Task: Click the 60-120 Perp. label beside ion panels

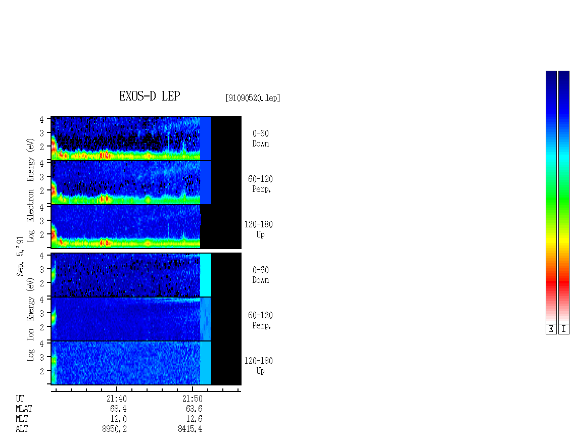Action: tap(260, 321)
